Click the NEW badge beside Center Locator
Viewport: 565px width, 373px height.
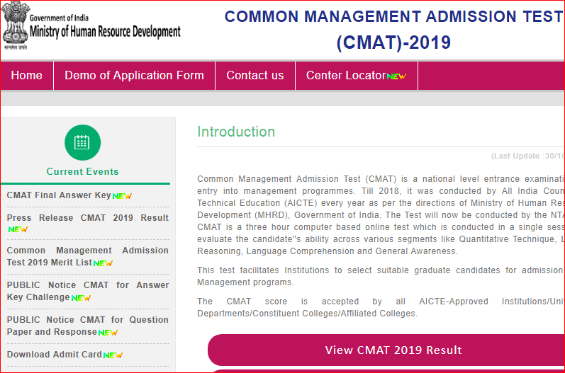click(396, 76)
